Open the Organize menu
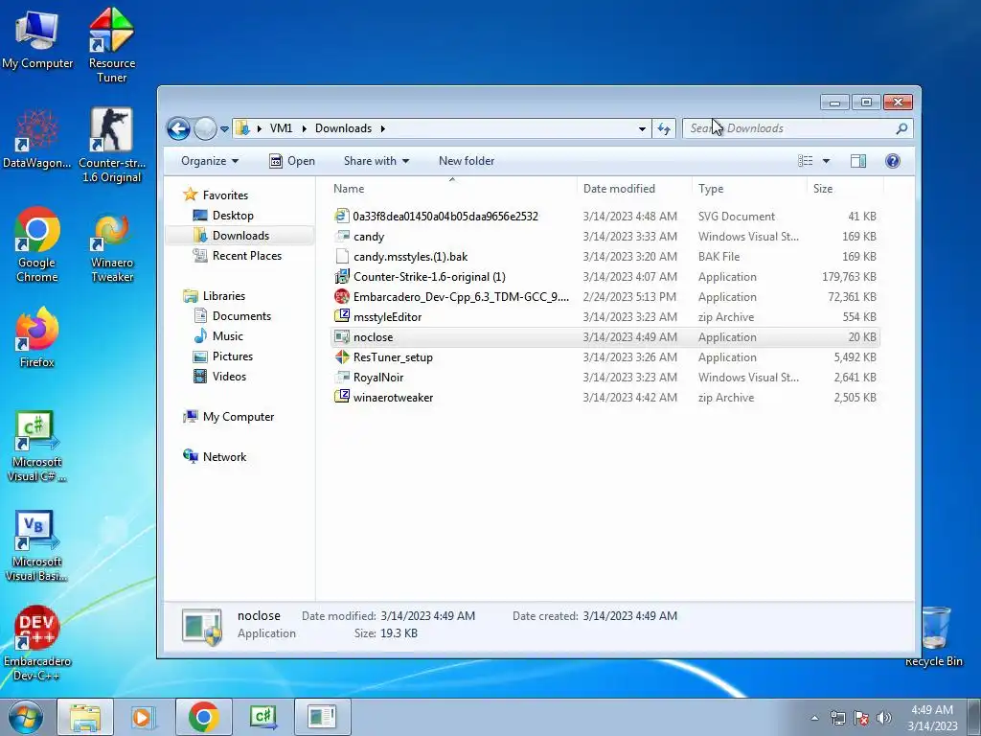 (210, 161)
